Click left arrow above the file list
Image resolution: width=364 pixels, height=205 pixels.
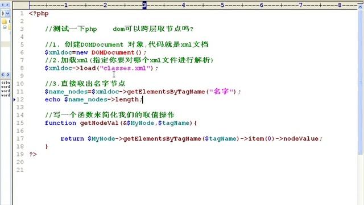(3, 75)
